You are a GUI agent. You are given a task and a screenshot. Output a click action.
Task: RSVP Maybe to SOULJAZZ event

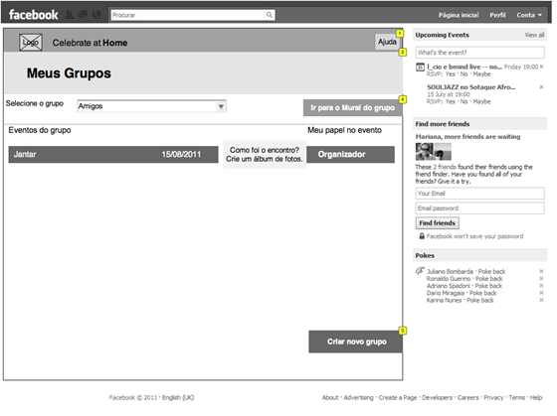481,102
